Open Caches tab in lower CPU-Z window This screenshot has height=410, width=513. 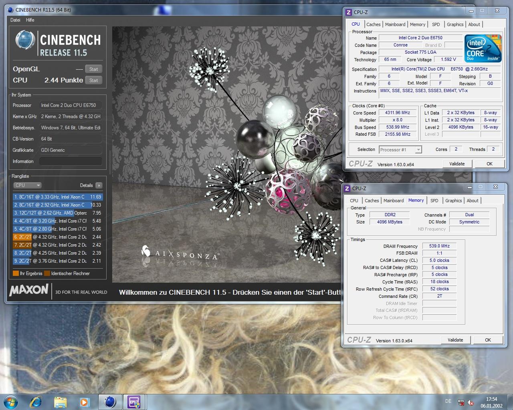pyautogui.click(x=372, y=201)
